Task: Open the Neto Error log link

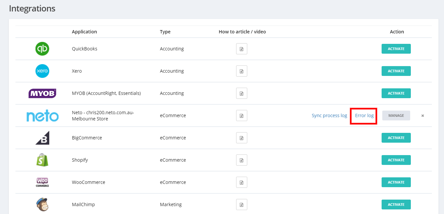Action: tap(364, 116)
